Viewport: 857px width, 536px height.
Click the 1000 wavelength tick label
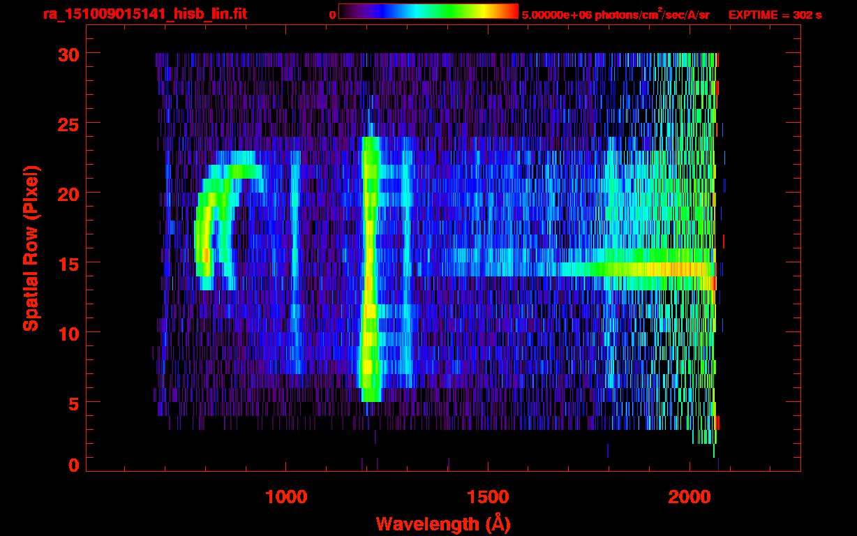[286, 497]
